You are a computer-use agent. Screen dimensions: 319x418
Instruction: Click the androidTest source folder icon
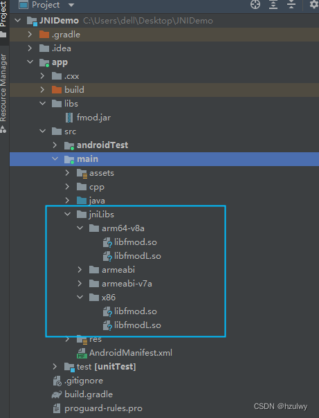click(69, 146)
